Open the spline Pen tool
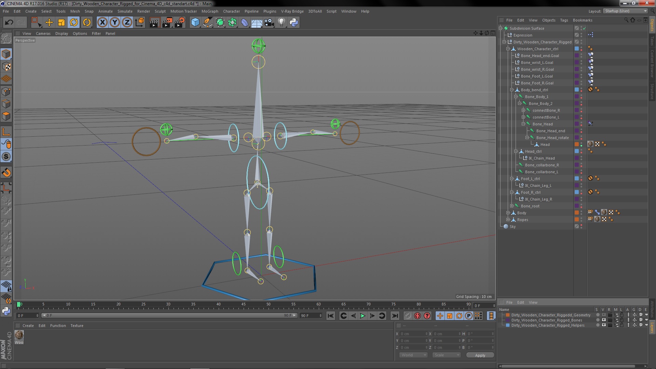Viewport: 656px width, 369px height. click(207, 23)
